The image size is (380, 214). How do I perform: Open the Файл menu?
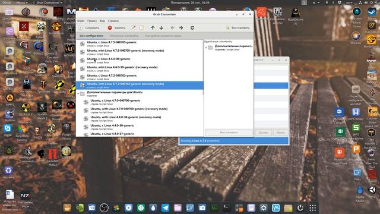[81, 21]
